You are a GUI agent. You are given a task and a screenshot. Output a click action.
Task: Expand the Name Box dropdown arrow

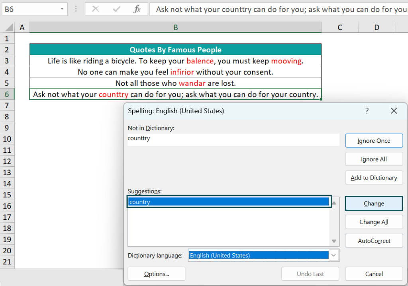[x=62, y=9]
